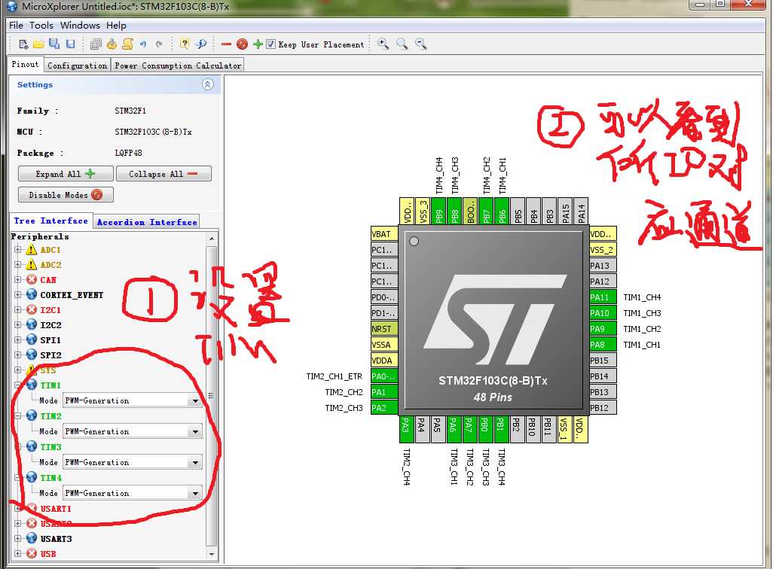Click the Zoom In magnifier icon

(383, 44)
